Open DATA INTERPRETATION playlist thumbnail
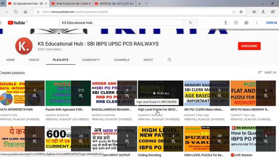 [22, 93]
